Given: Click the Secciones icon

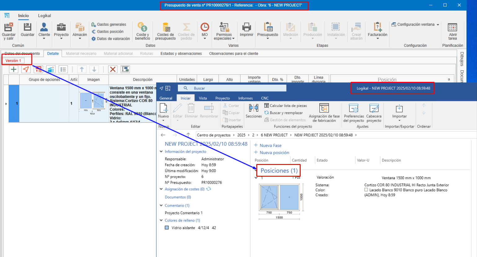Looking at the screenshot, I should 254,108.
